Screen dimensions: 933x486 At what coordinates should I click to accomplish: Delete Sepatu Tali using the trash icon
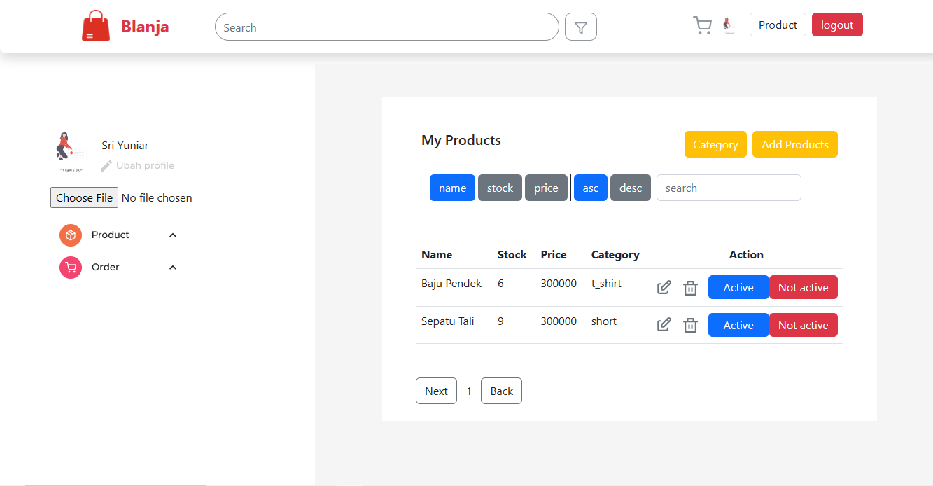[x=690, y=325]
